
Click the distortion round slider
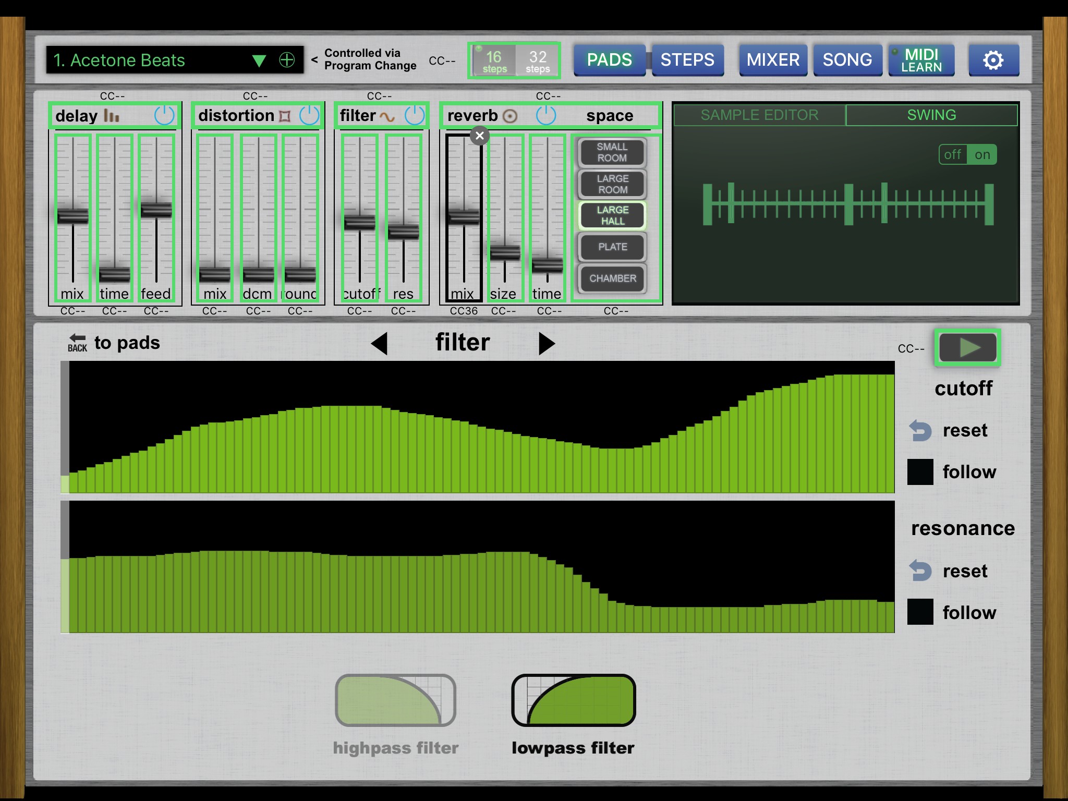point(300,218)
